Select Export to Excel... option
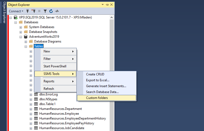The image size is (204, 131). [x=106, y=80]
